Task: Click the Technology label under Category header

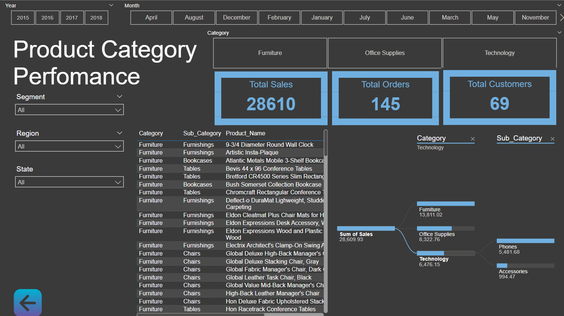Action: [430, 147]
